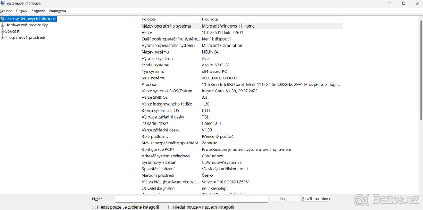Image resolution: width=423 pixels, height=210 pixels.
Task: Enable Hledat pouze ve zvolené kategorii
Action: point(94,206)
